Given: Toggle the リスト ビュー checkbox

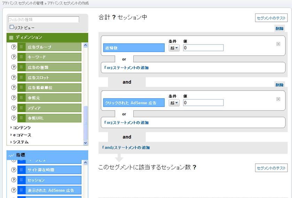Looking at the screenshot, I should coord(11,27).
